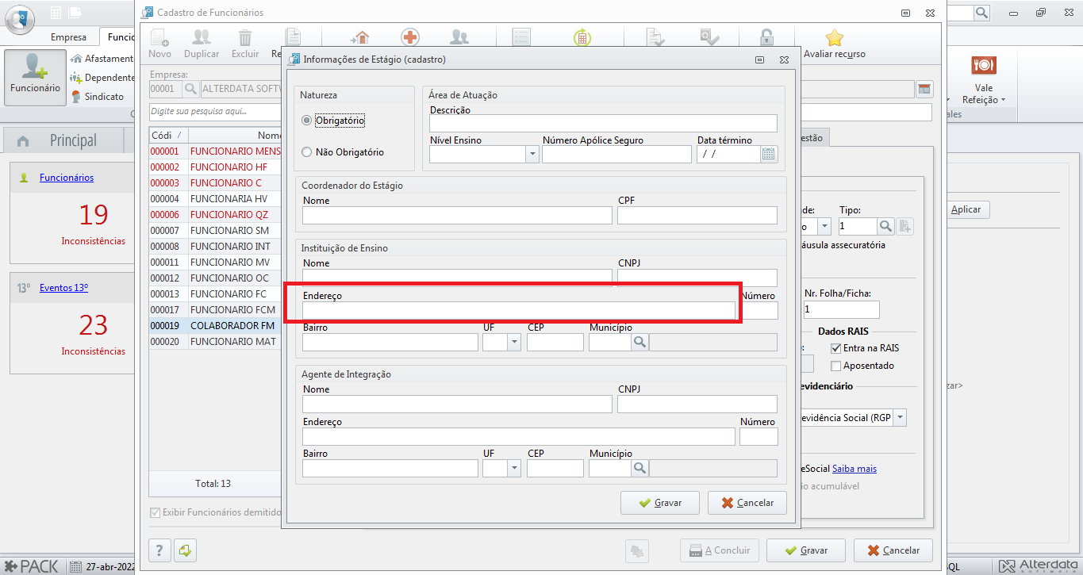This screenshot has width=1083, height=575.
Task: Select row 000019 COLABORADOR FM
Action: tap(215, 325)
